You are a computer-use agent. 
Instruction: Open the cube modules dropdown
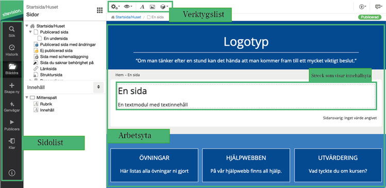pos(164,7)
